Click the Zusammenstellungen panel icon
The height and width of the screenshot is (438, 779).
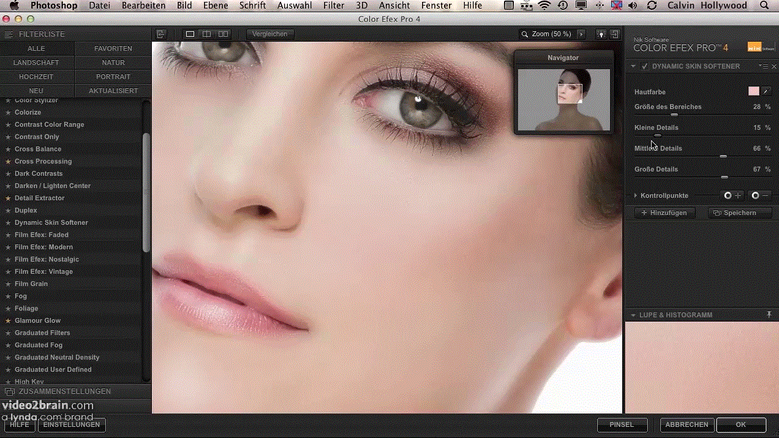(9, 391)
